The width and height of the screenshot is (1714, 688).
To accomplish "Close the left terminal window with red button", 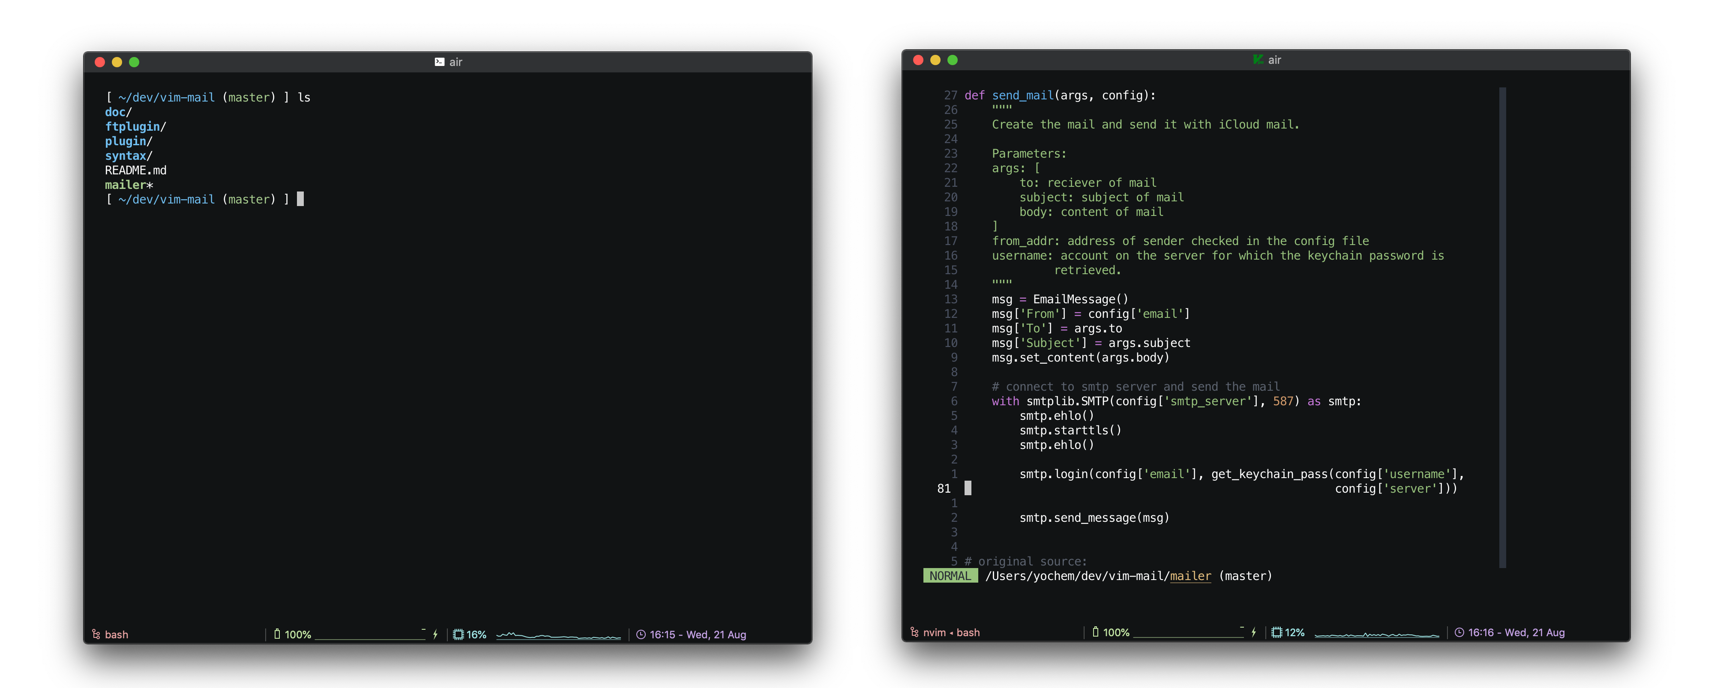I will tap(100, 62).
